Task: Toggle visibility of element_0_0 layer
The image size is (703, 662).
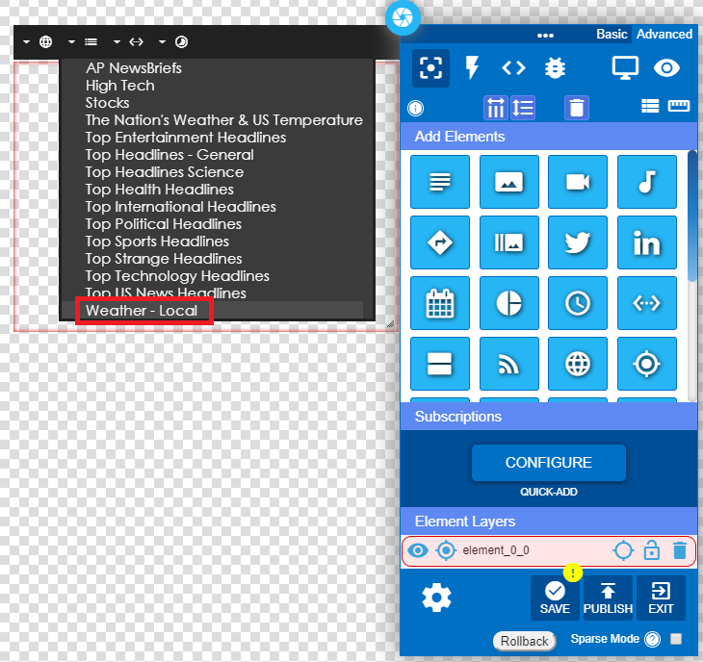Action: pos(417,550)
